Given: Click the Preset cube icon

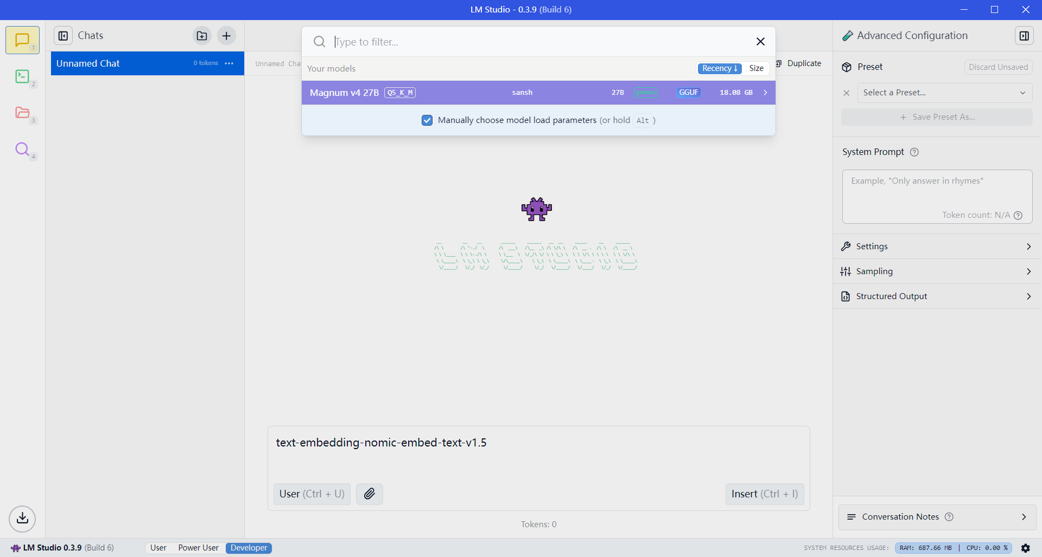Looking at the screenshot, I should (847, 67).
